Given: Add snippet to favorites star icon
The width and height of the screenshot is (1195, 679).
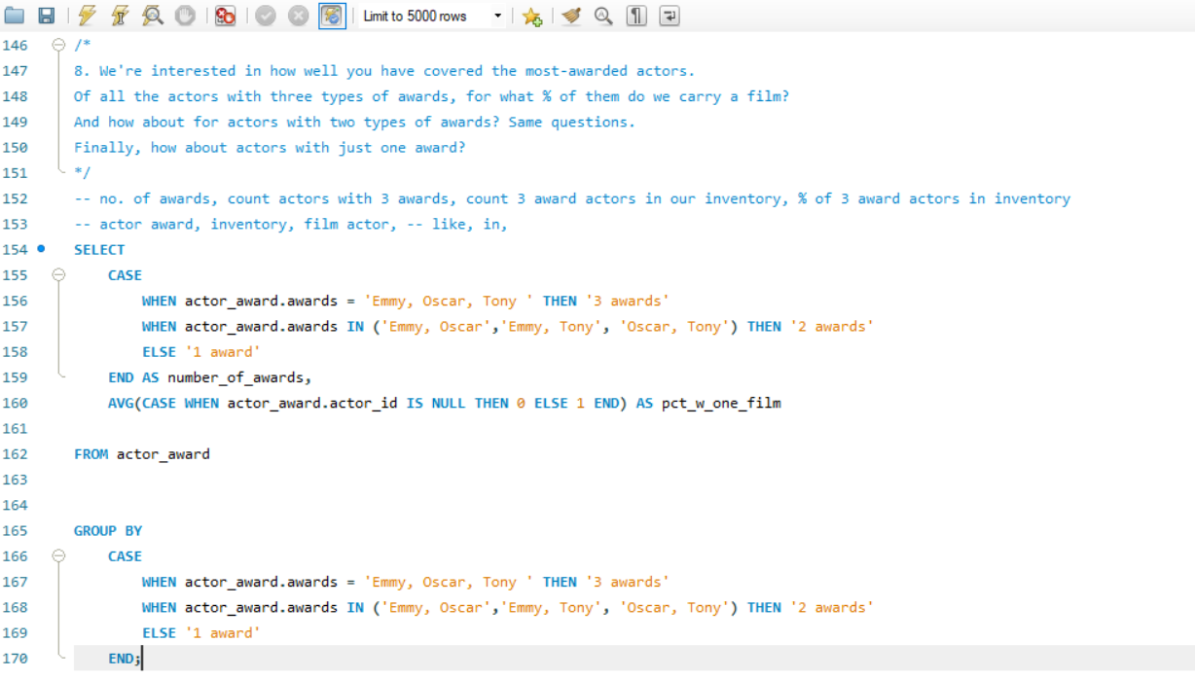Looking at the screenshot, I should [531, 16].
